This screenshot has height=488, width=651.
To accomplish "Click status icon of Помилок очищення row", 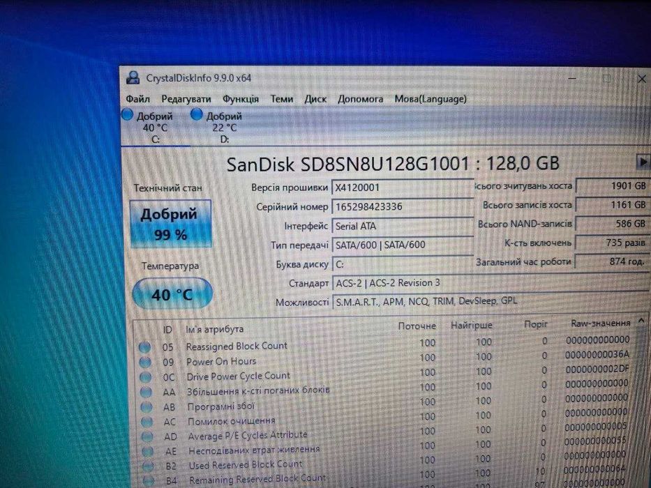I will (147, 422).
